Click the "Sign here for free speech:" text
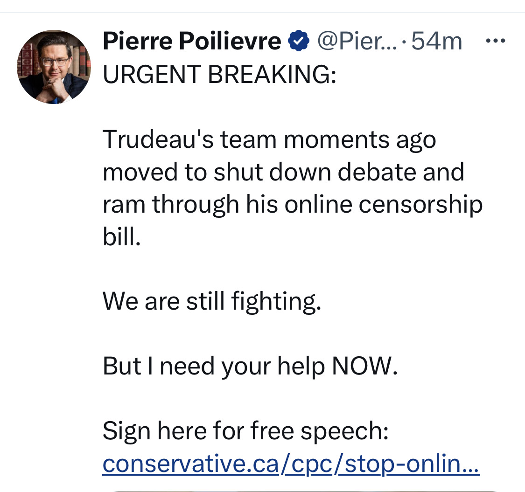 (x=246, y=431)
